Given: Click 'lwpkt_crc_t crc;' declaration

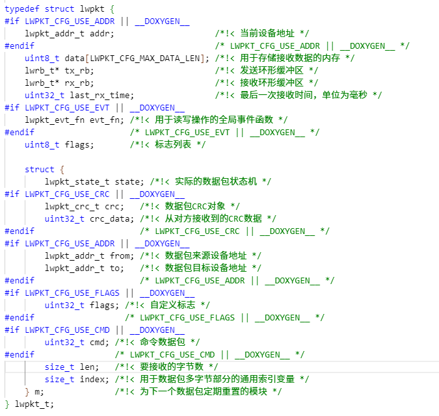Looking at the screenshot, I should click(84, 207).
